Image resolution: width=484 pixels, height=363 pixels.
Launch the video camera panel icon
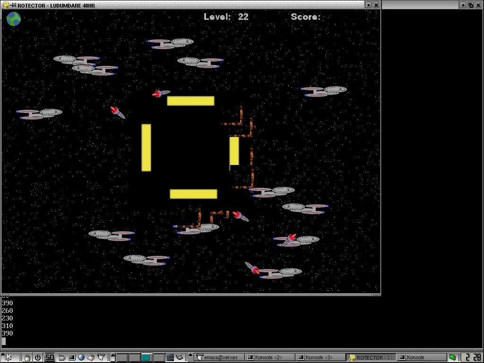pyautogui.click(x=61, y=357)
